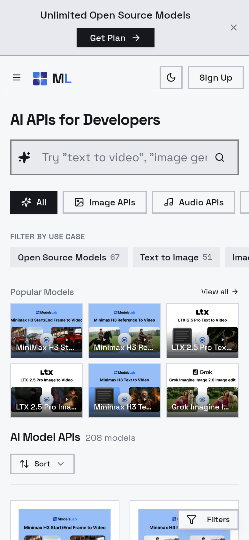Screen dimensions: 249x540
Task: Open the Grok Imagine Image edit thumbnail
Action: point(202,391)
